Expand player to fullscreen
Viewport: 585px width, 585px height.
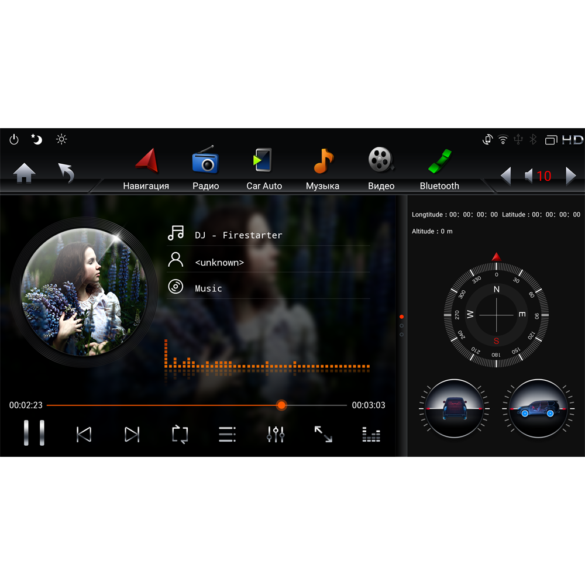coord(323,434)
